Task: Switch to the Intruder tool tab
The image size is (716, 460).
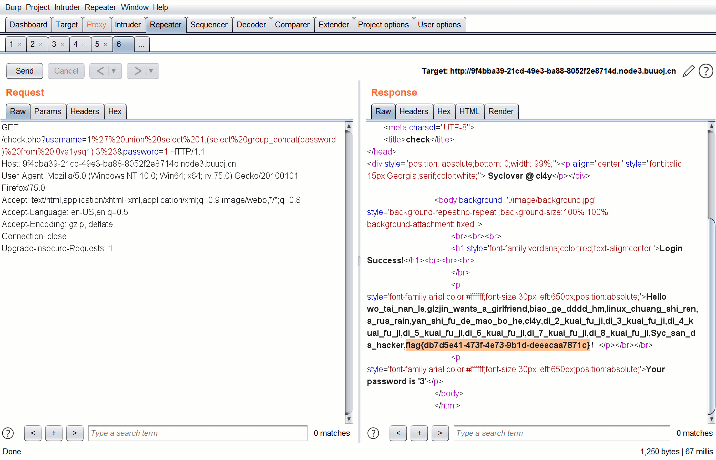Action: pos(128,24)
